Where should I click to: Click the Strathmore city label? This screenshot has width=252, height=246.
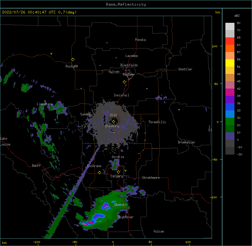tap(151, 178)
